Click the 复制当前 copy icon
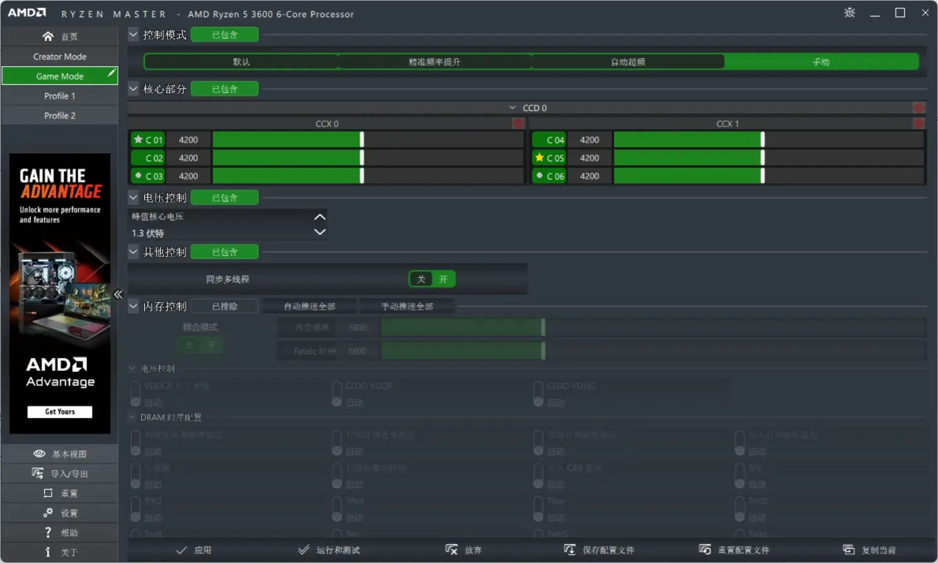 [848, 550]
